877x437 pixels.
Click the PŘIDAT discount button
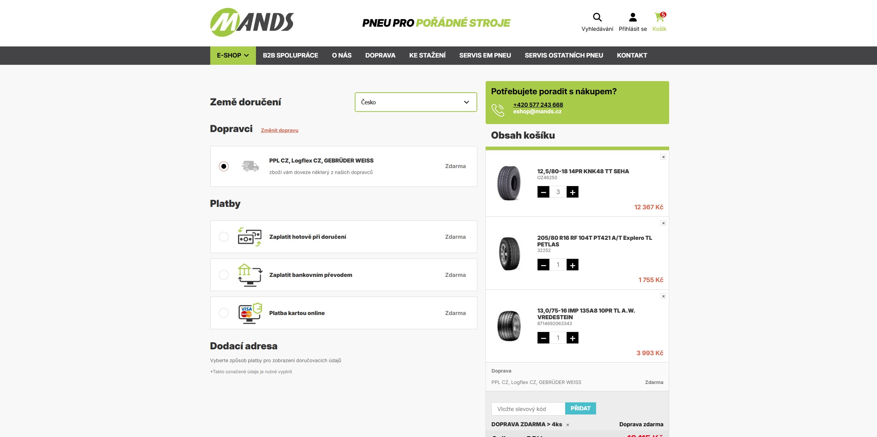click(x=581, y=409)
